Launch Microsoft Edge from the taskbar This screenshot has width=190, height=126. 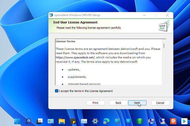coord(106,121)
